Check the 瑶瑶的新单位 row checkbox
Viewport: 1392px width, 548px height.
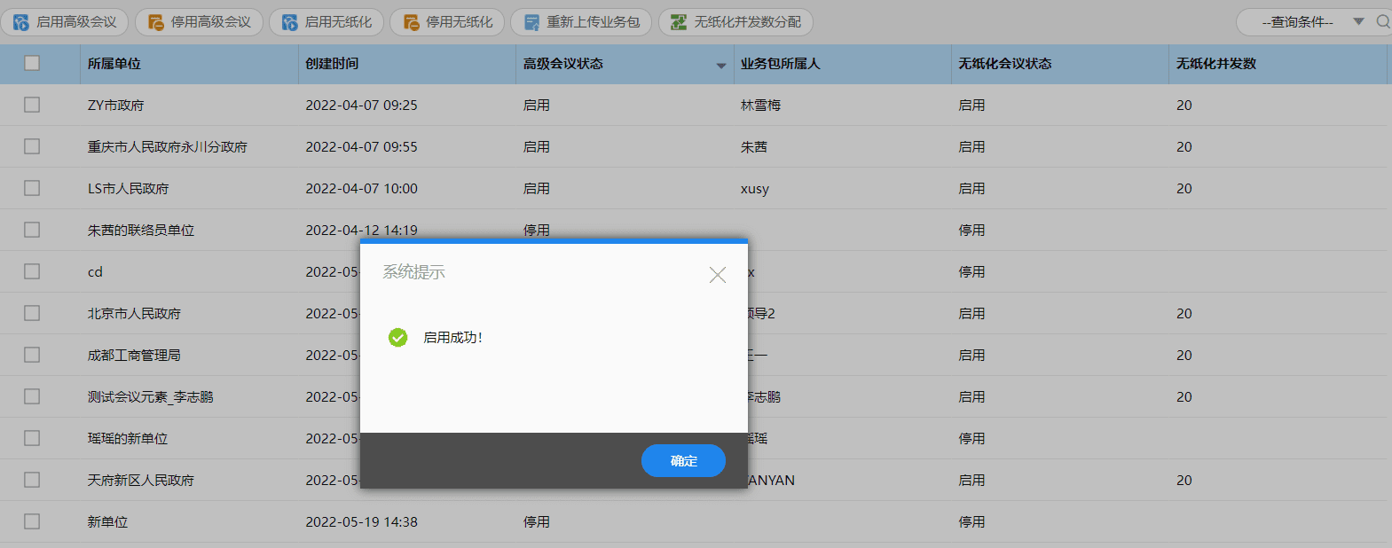click(x=32, y=438)
